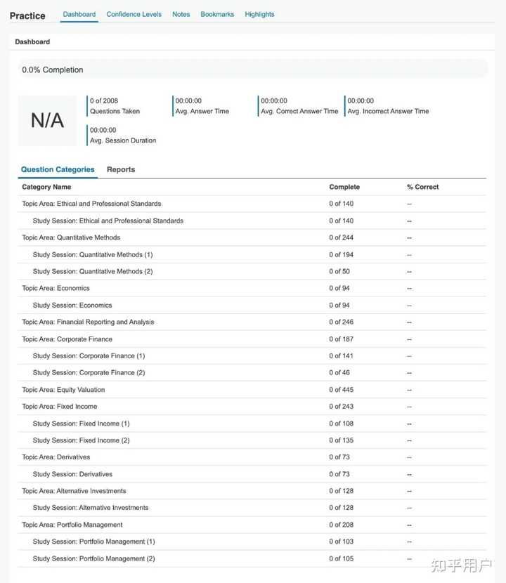Switch to the Reports tab
This screenshot has width=506, height=583.
(121, 169)
